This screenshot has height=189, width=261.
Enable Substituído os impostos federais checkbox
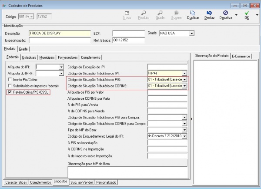(10, 86)
